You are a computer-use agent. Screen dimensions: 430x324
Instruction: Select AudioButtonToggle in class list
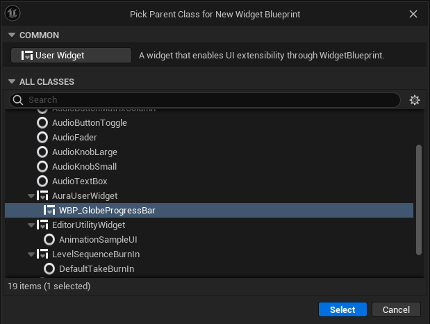[x=89, y=122]
